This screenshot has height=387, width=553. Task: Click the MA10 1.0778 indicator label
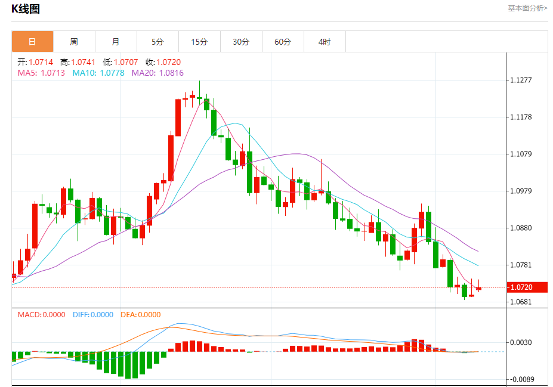click(x=98, y=73)
